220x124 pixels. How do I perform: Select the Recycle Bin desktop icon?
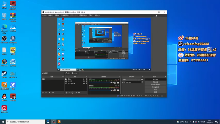[4, 16]
